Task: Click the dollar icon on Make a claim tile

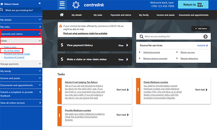Action: (x=62, y=59)
